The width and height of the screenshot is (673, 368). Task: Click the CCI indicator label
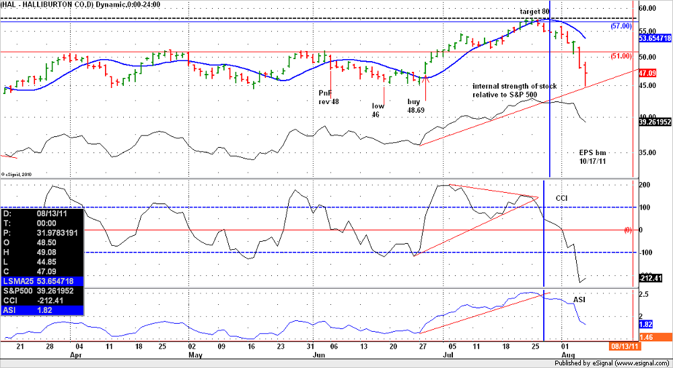pos(562,198)
